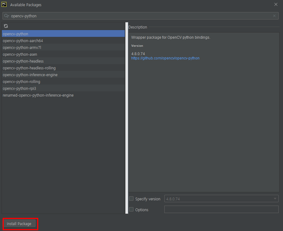
Task: Enable the Specify version checkbox
Action: click(131, 199)
